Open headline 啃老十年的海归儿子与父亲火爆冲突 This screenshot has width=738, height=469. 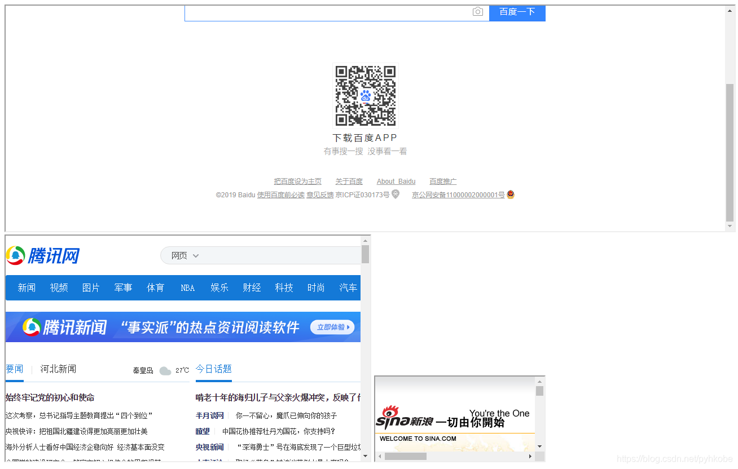click(278, 398)
